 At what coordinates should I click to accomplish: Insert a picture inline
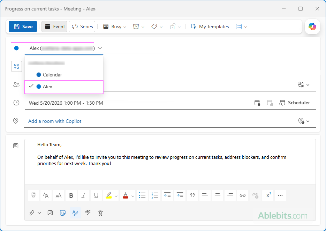coord(50,213)
